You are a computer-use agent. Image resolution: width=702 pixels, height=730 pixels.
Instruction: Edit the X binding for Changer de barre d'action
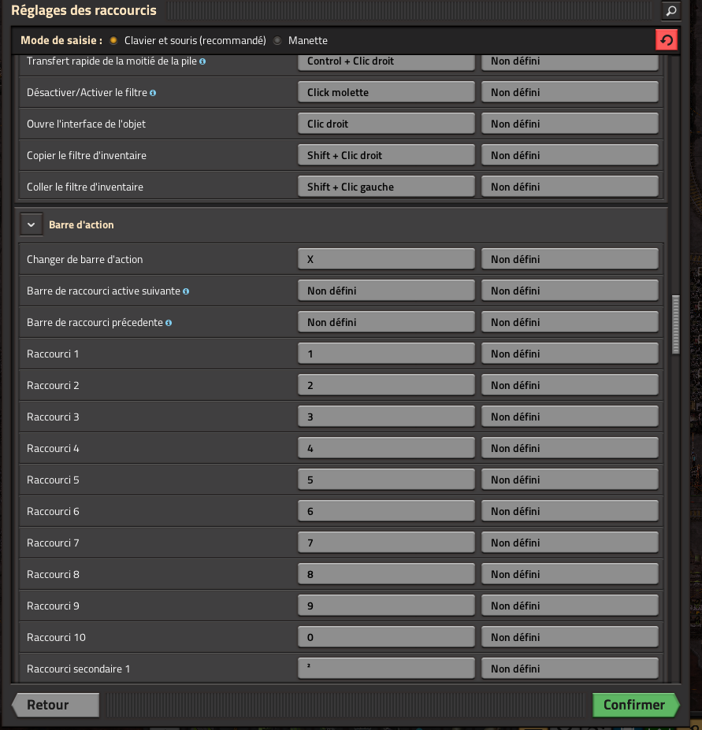[x=386, y=259]
